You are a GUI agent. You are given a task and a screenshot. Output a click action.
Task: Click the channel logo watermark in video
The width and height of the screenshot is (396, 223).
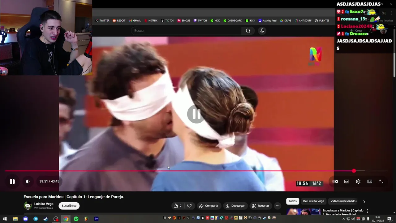[x=316, y=56]
